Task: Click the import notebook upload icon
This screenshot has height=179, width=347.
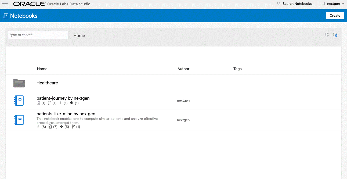Action: coord(335,35)
